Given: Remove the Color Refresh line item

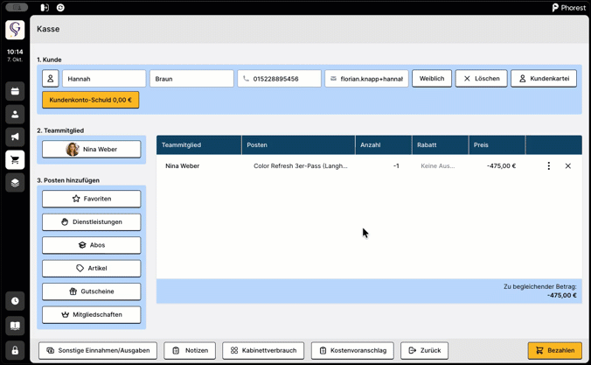Looking at the screenshot, I should click(x=567, y=165).
